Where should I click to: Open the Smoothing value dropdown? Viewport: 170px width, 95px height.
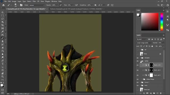pos(92,5)
